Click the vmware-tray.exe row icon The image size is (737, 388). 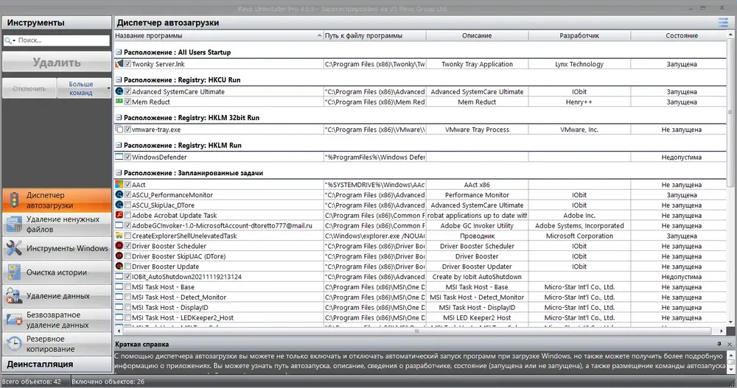tap(119, 130)
